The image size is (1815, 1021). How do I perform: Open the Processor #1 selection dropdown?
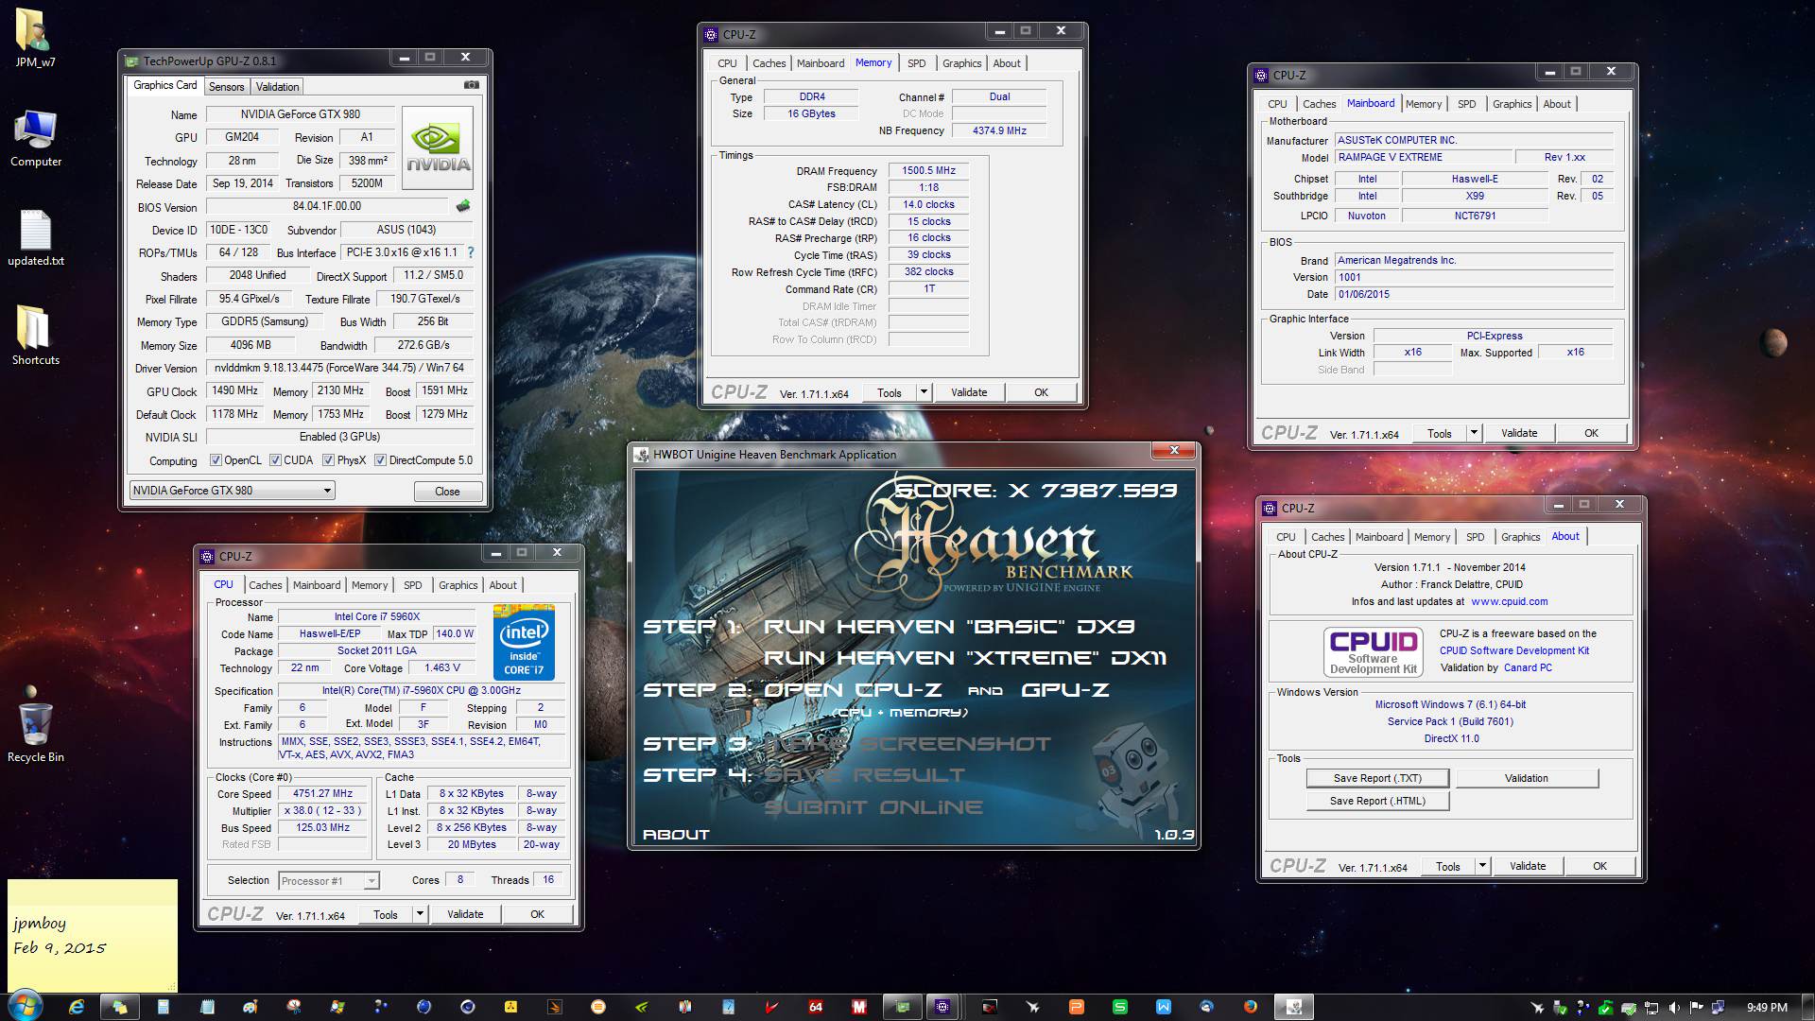pos(329,881)
